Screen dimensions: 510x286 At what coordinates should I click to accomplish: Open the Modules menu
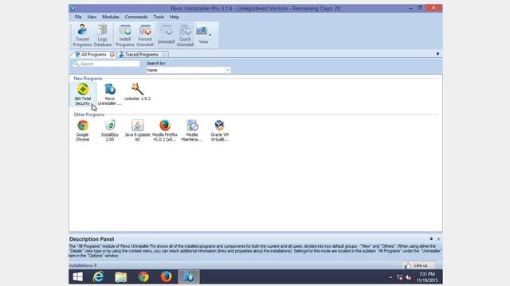(x=111, y=17)
